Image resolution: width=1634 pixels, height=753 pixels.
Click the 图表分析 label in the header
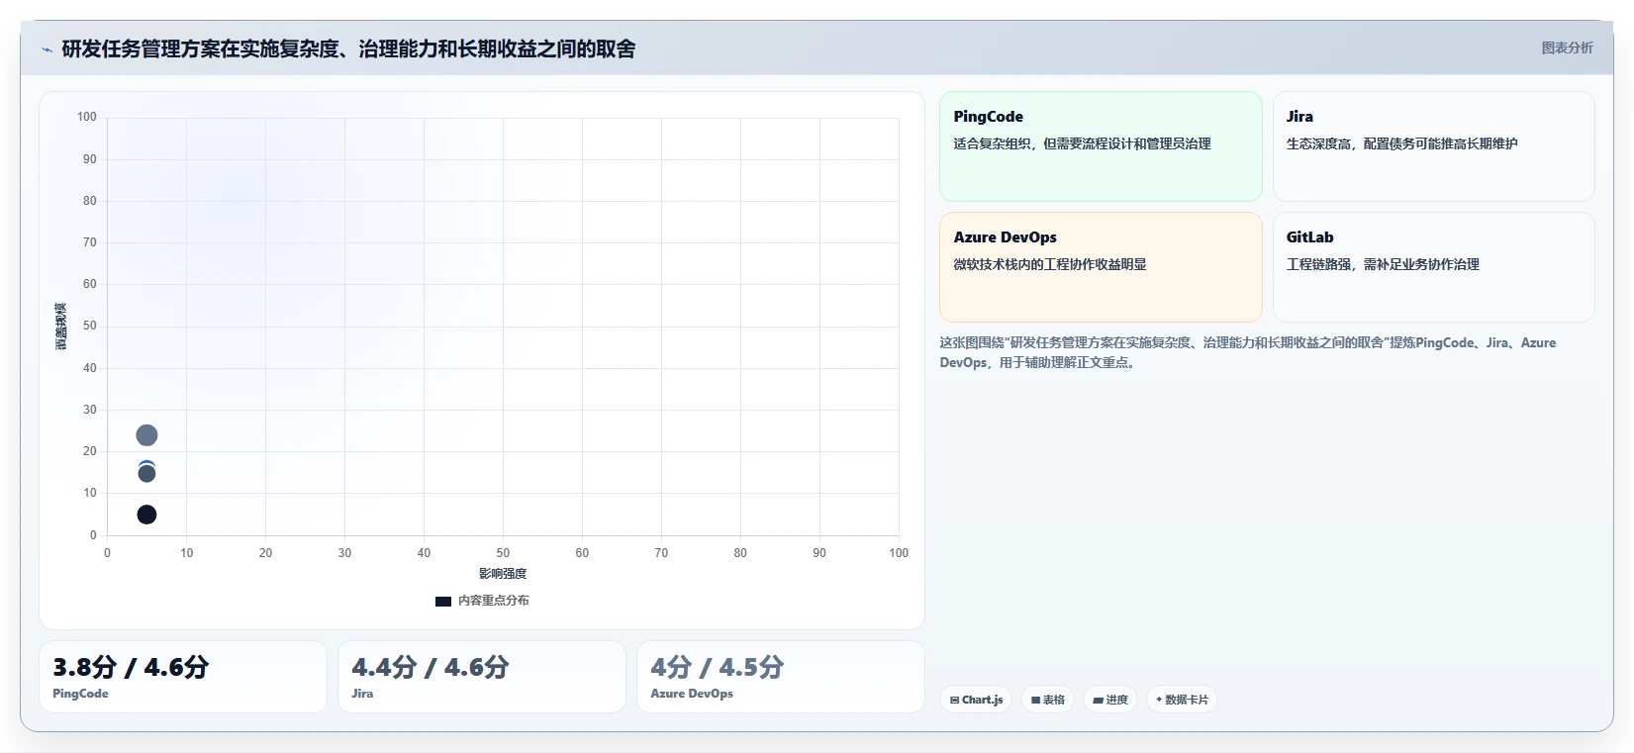click(1567, 47)
